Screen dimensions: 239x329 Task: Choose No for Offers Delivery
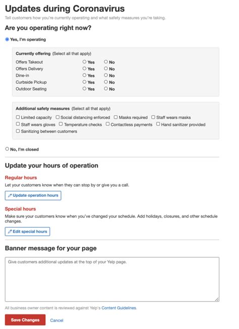[x=106, y=69]
